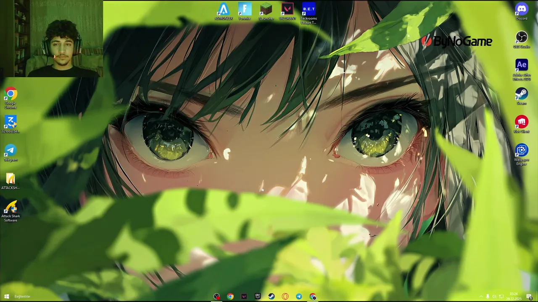Open the ASTRONEER desktop shortcut

point(224,12)
